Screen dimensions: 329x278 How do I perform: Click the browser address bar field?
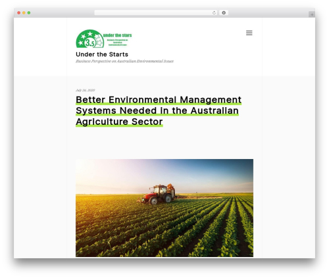(156, 13)
